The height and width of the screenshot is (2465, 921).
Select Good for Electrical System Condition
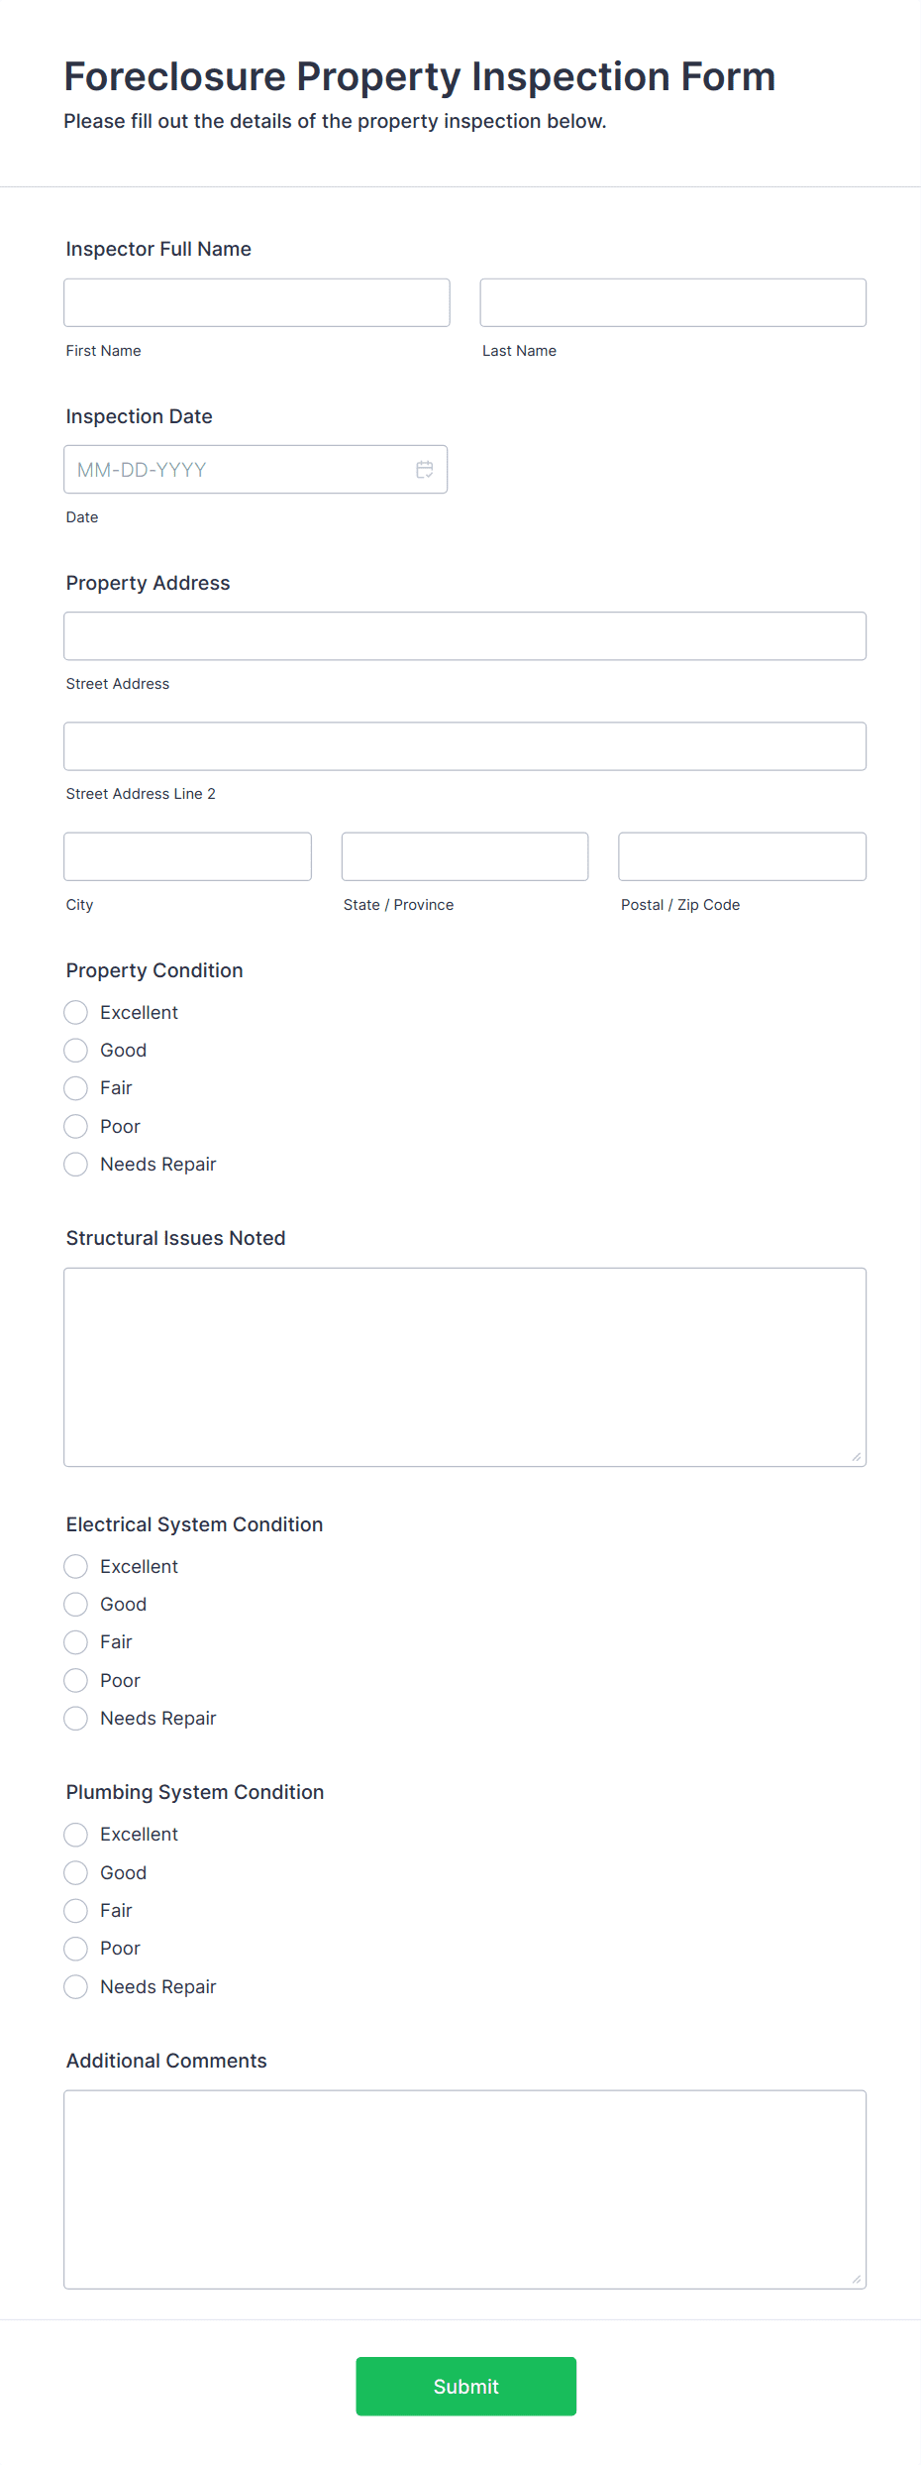75,1604
